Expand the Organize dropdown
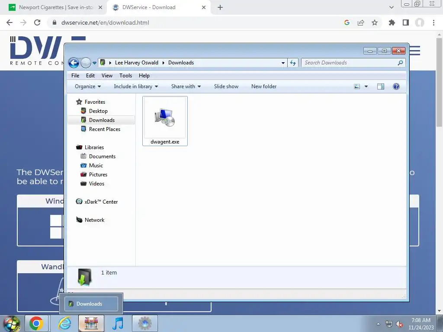The image size is (443, 332). [x=87, y=86]
